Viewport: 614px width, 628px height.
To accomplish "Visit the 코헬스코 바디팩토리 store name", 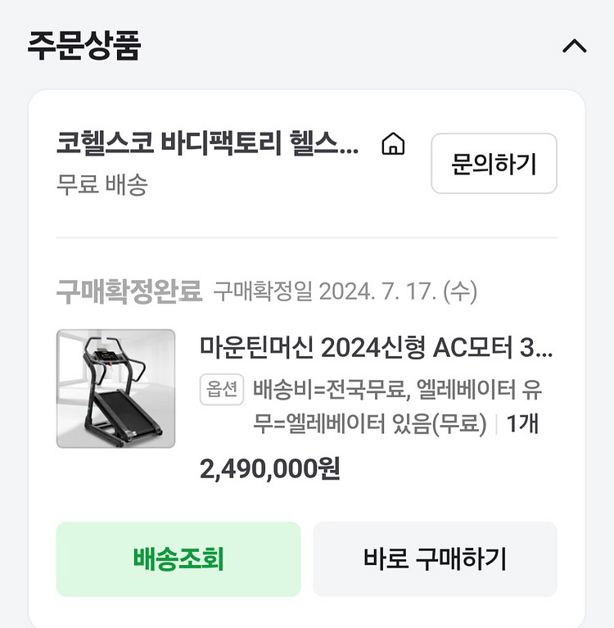I will (208, 144).
